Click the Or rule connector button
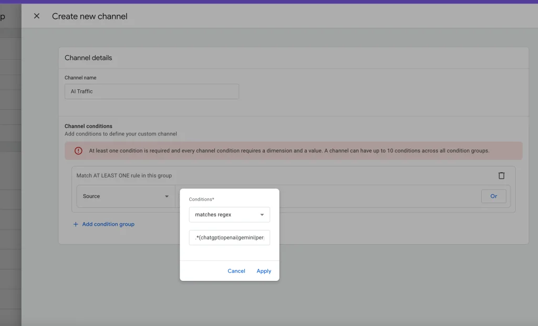Screen dimensions: 538x326 click(x=493, y=196)
